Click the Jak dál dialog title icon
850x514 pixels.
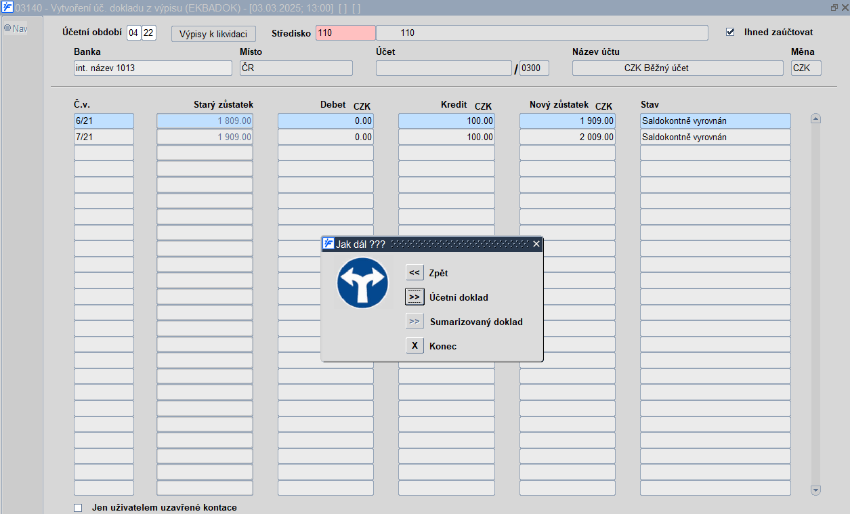click(328, 244)
